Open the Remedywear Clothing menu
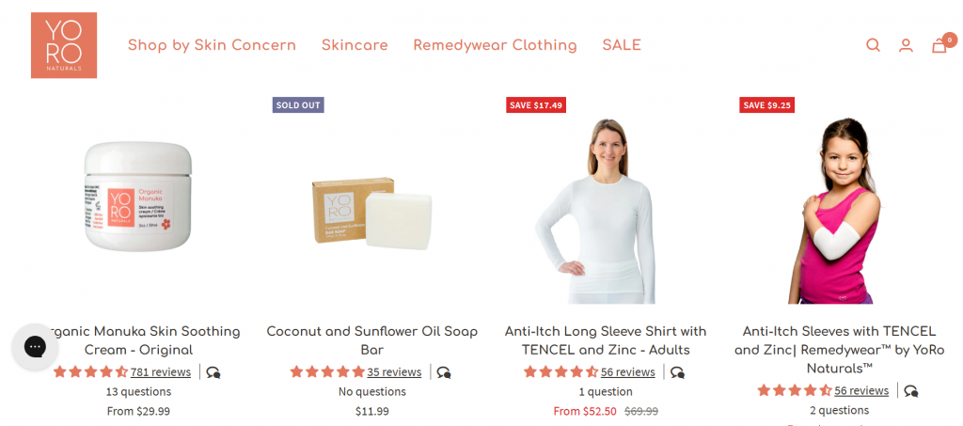963x426 pixels. coord(495,45)
